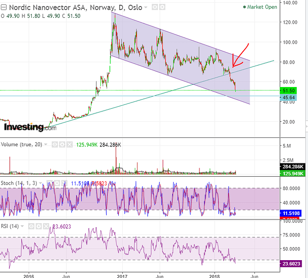The height and width of the screenshot is (278, 308).
Task: Click the Volume (true, 20) indicator label
Action: 21,145
